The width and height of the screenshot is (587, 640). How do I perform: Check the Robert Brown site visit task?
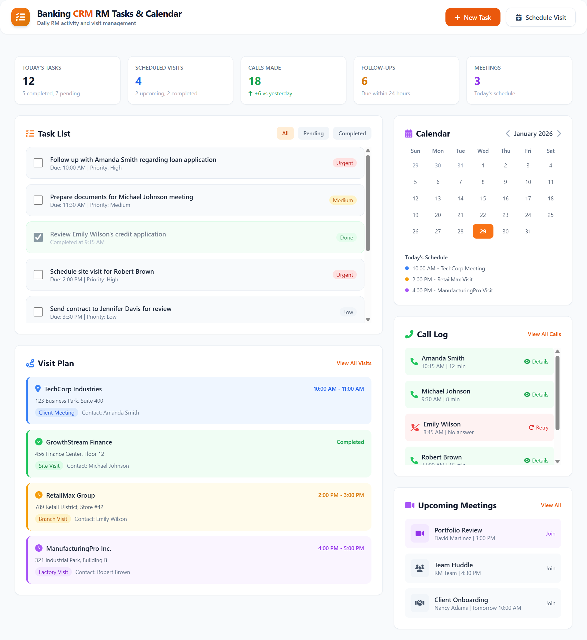38,275
